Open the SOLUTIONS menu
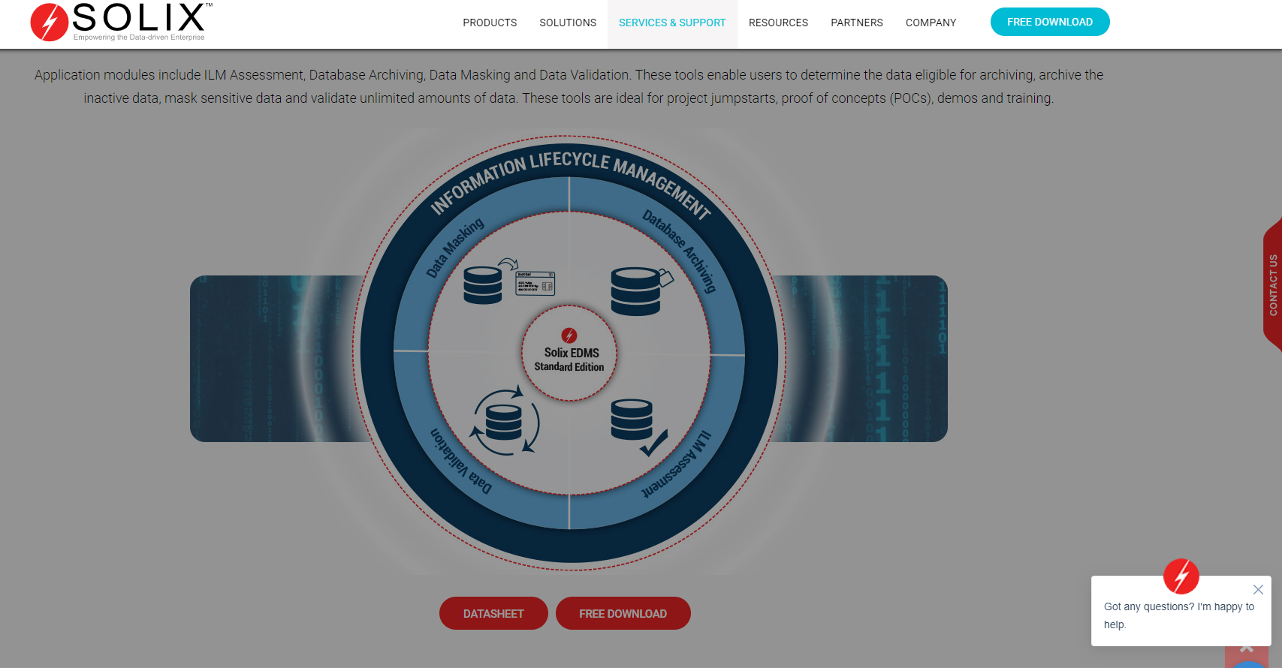Screen dimensions: 1282x668 tap(568, 23)
